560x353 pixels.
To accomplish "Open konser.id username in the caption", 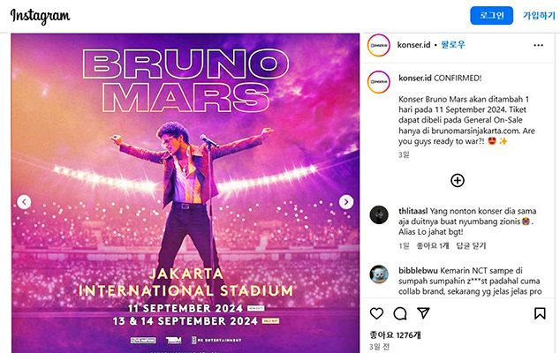I will point(415,77).
